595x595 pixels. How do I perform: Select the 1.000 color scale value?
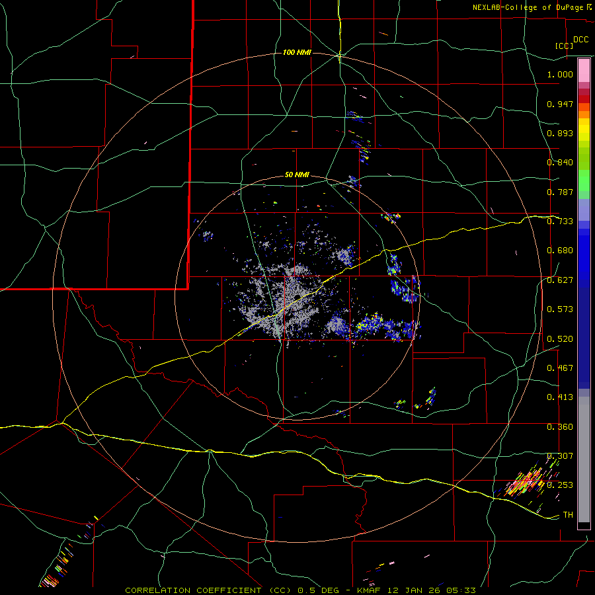(560, 74)
